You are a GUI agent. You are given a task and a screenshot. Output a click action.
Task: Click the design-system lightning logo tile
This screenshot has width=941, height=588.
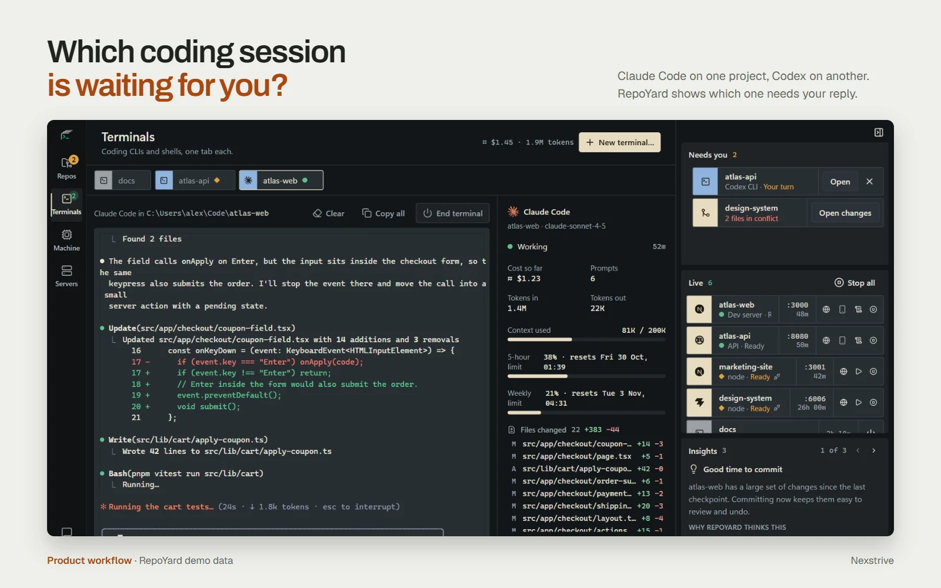click(699, 403)
